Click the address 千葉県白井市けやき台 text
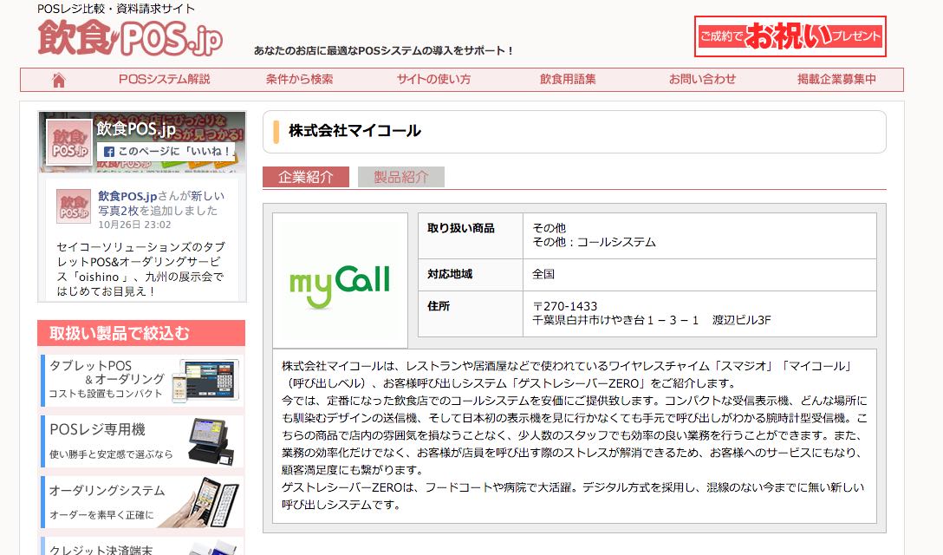This screenshot has width=943, height=555. pos(651,320)
